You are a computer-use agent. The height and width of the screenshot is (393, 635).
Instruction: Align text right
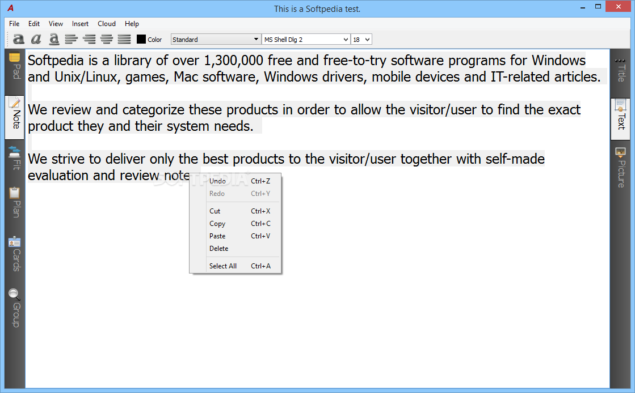[x=89, y=39]
